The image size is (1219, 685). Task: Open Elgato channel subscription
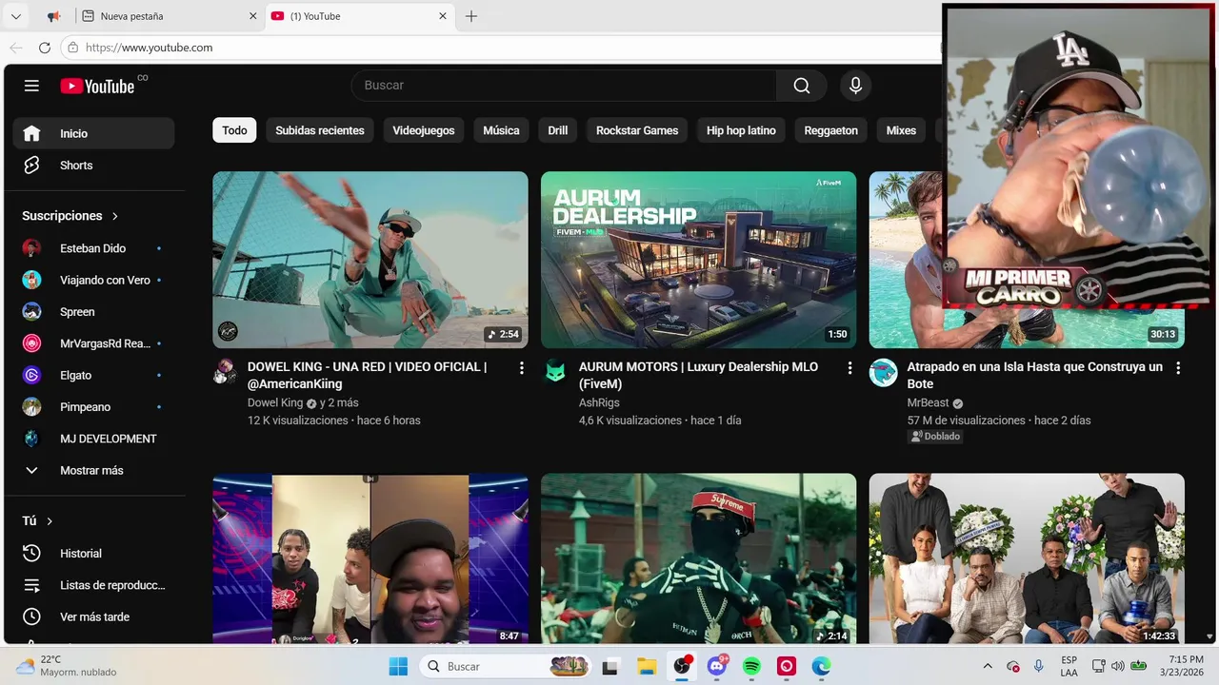coord(93,375)
